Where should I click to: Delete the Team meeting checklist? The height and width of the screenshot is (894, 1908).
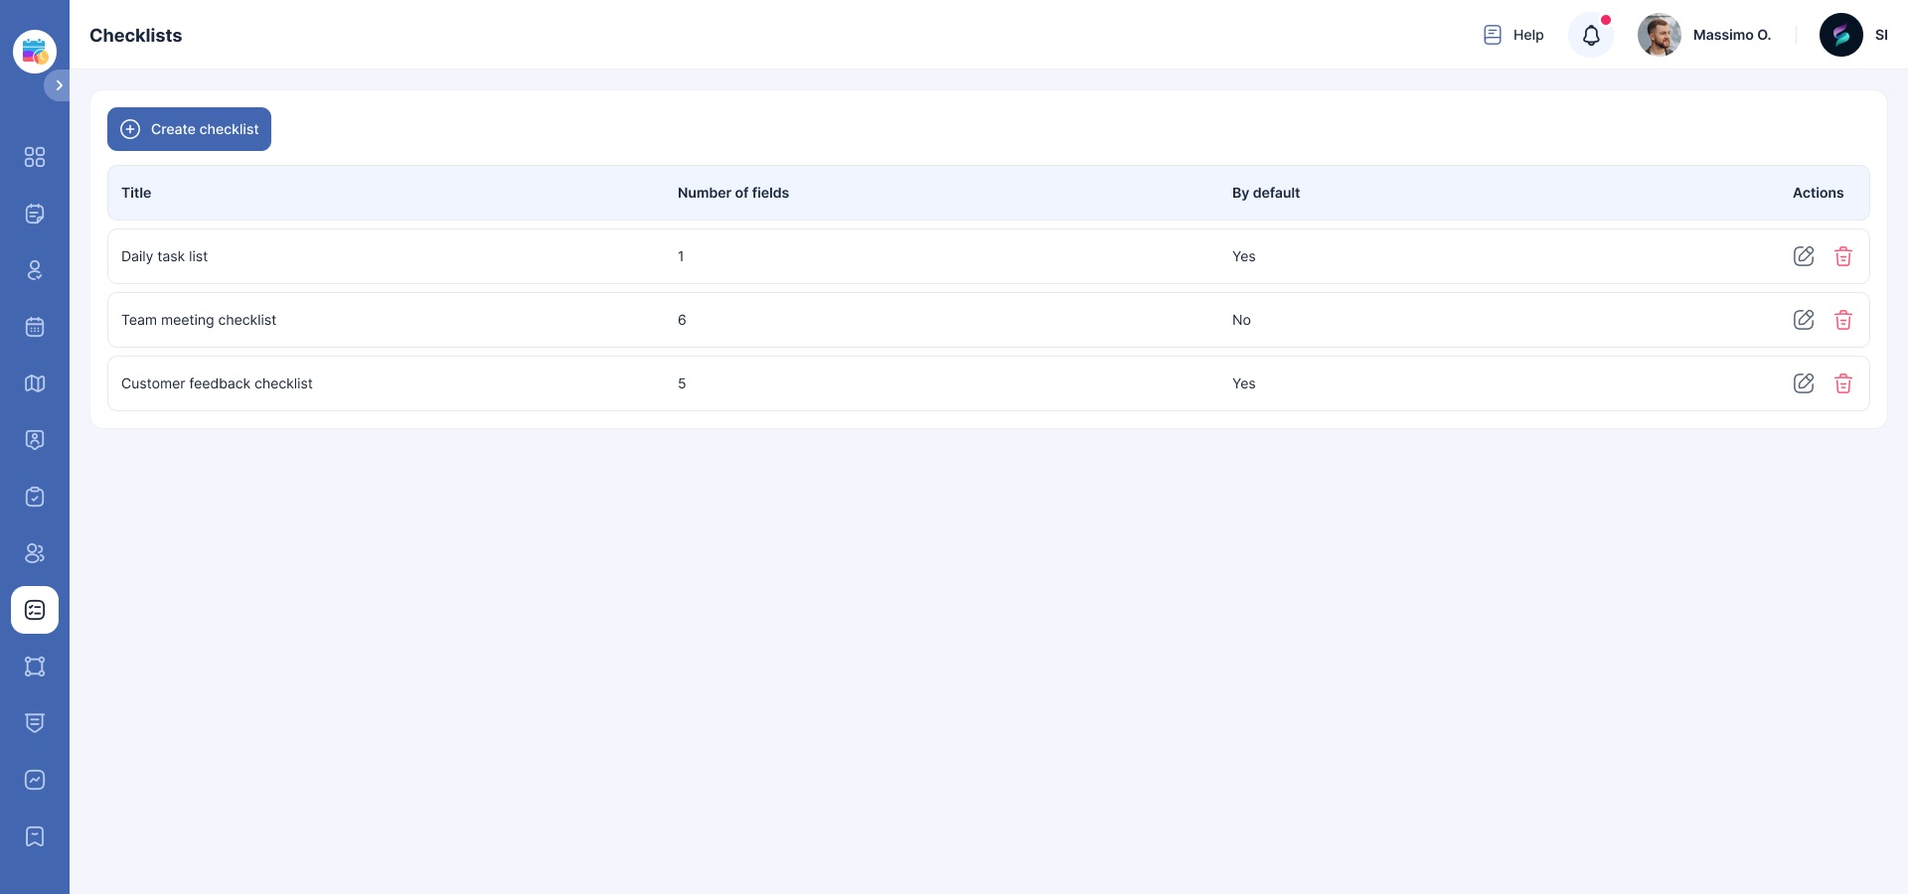pyautogui.click(x=1842, y=320)
